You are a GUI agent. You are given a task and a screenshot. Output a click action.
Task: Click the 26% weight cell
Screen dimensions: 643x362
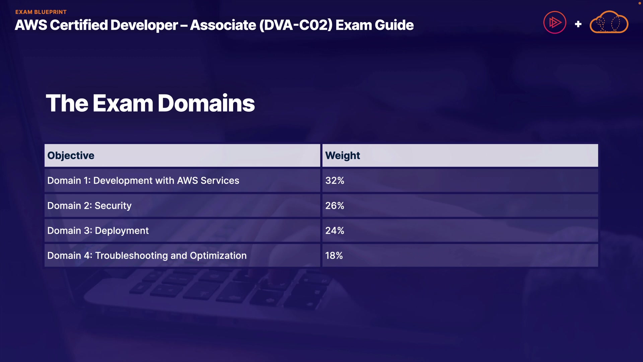tap(335, 205)
